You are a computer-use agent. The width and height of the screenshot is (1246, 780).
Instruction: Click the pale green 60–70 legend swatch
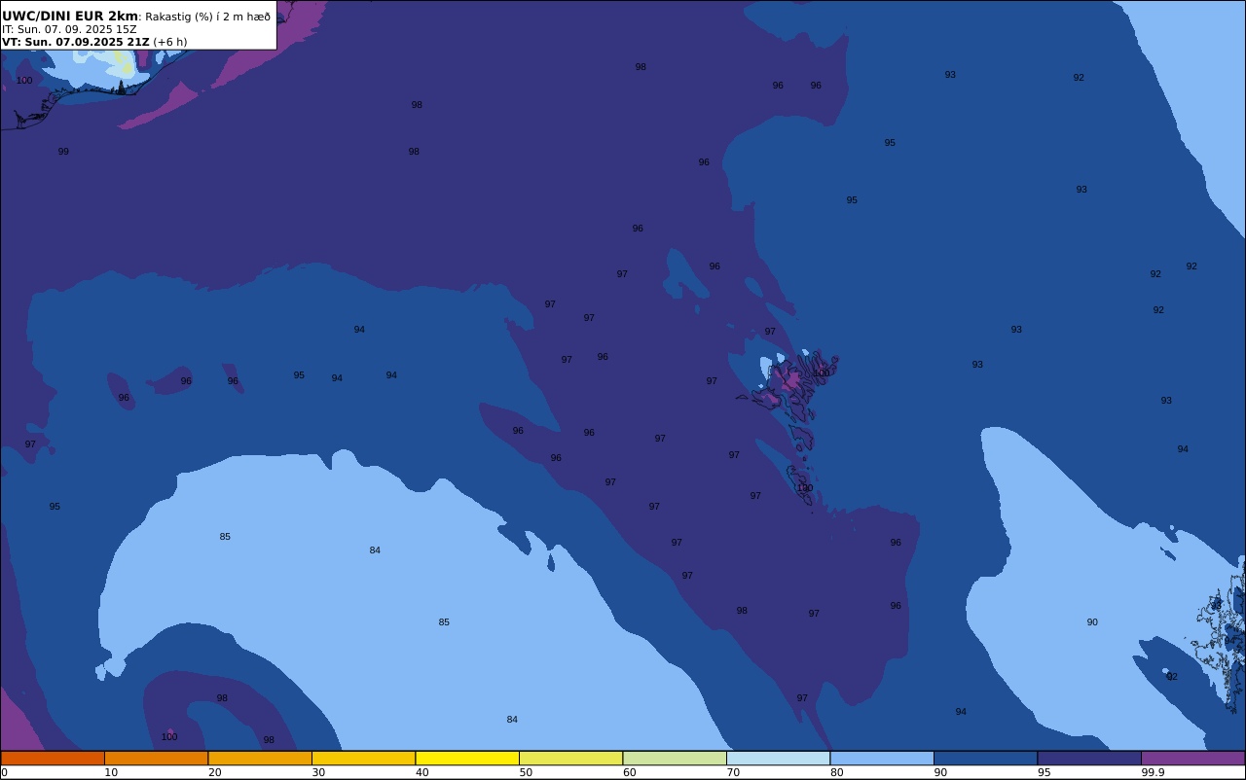tap(675, 758)
